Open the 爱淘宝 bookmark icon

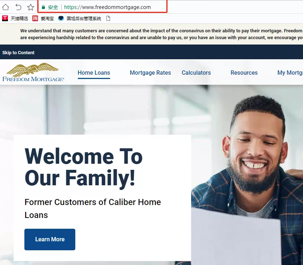(35, 18)
